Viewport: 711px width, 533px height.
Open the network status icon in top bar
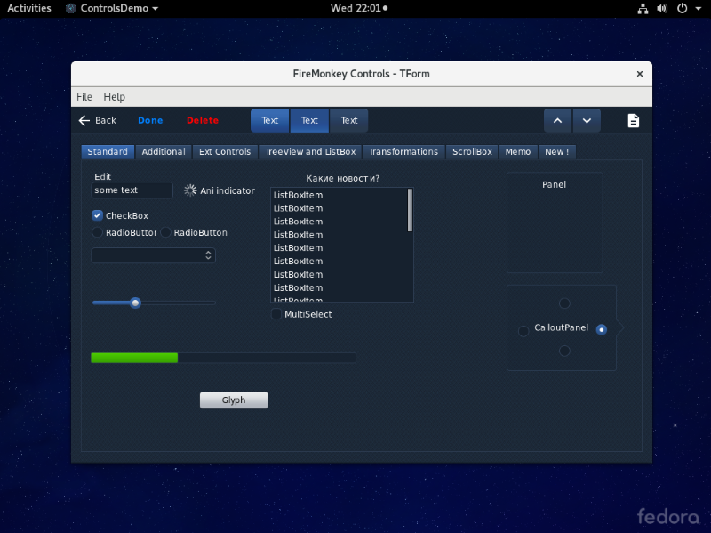[x=643, y=9]
